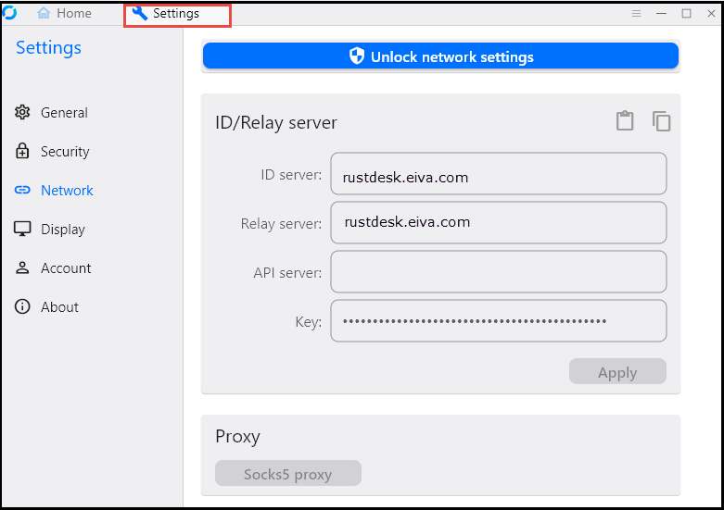Import server config from clipboard icon
The height and width of the screenshot is (510, 724).
(x=625, y=121)
